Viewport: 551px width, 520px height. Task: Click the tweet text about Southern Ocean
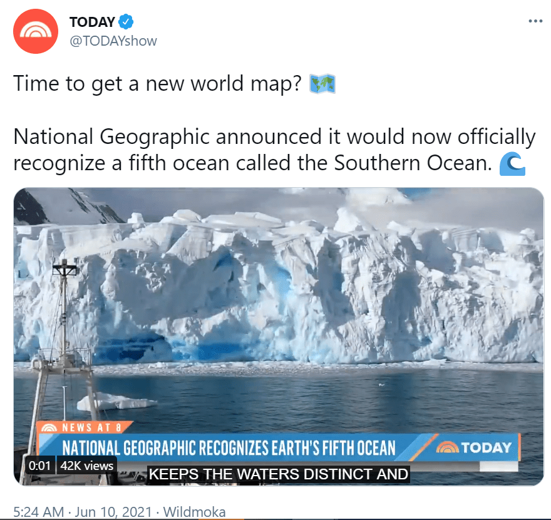[x=274, y=150]
